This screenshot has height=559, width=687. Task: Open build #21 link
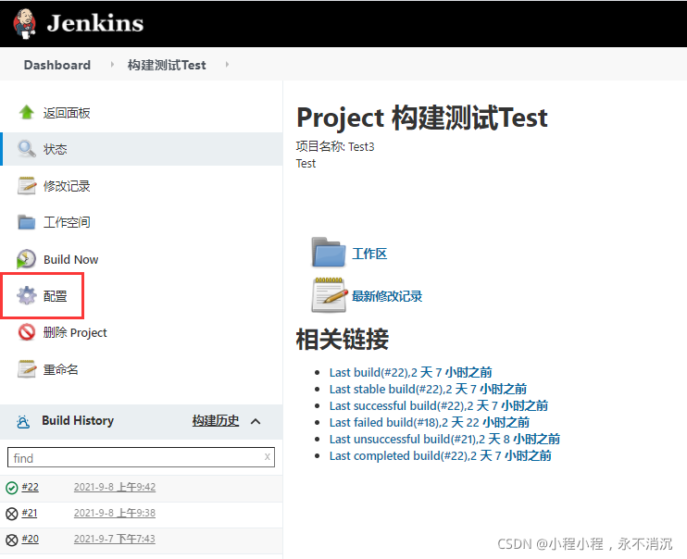click(x=30, y=513)
